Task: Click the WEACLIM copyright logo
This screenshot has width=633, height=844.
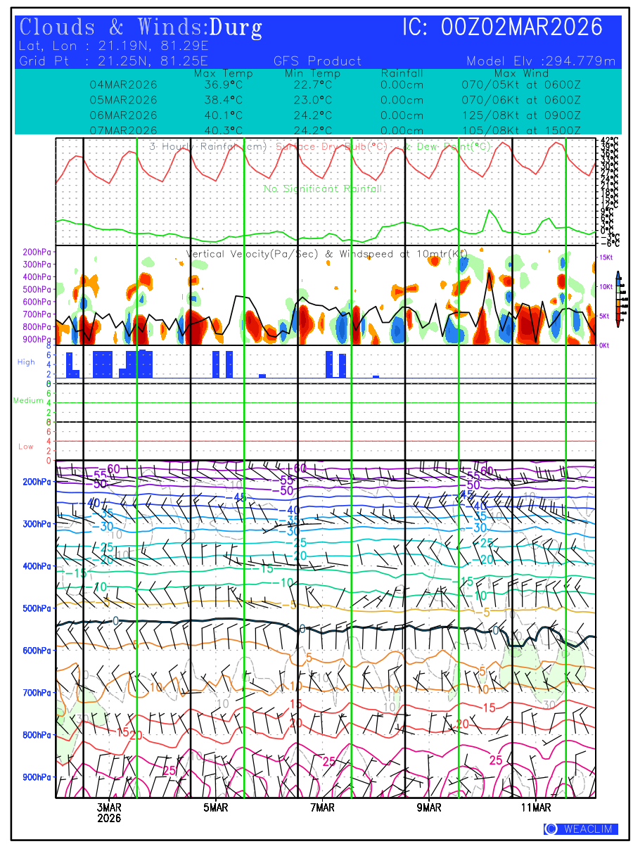Action: click(x=581, y=829)
